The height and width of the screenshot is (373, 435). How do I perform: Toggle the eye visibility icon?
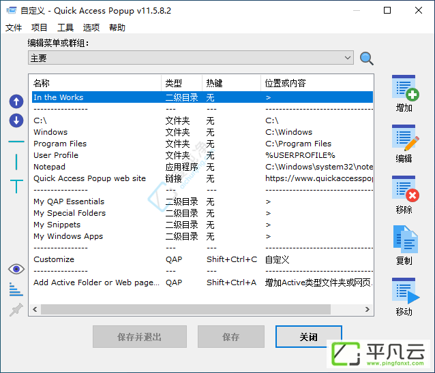click(16, 269)
